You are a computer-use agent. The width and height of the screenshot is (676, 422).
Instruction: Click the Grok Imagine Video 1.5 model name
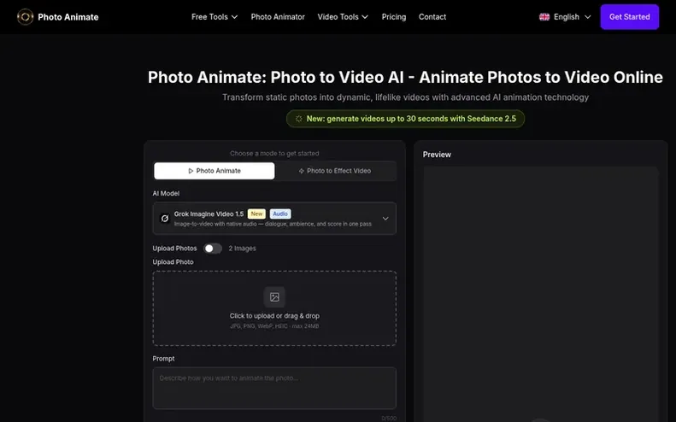(x=209, y=214)
